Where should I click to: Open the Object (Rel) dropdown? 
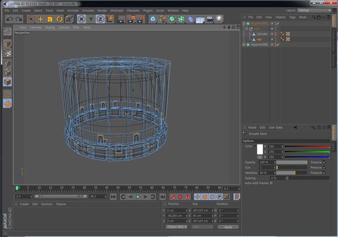(176, 227)
